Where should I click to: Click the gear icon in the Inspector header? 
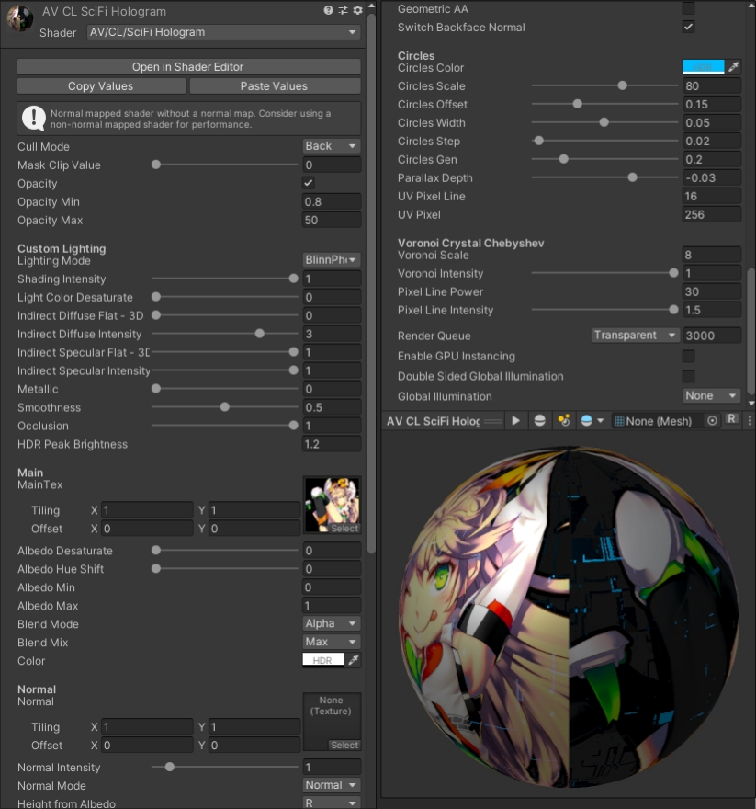pos(356,11)
